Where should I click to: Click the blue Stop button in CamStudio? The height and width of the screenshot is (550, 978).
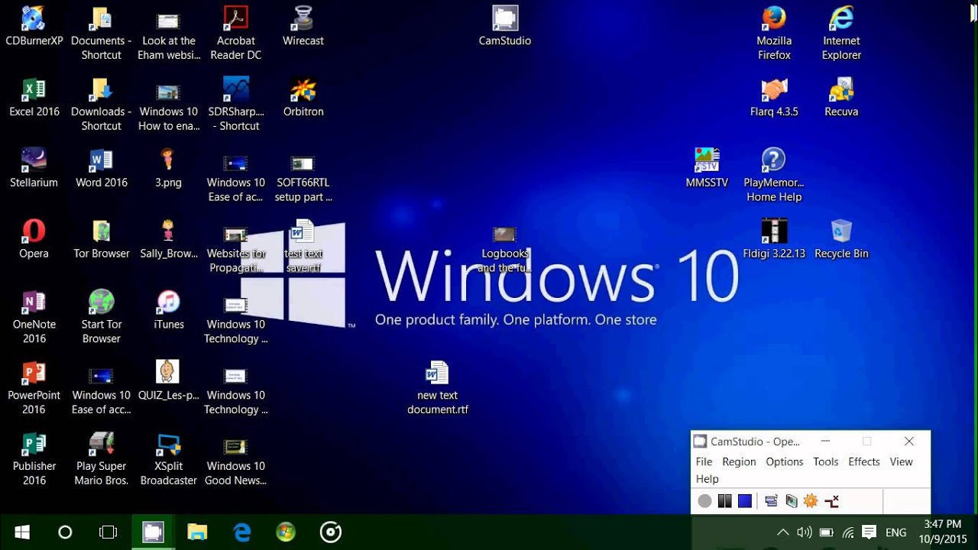(x=745, y=501)
